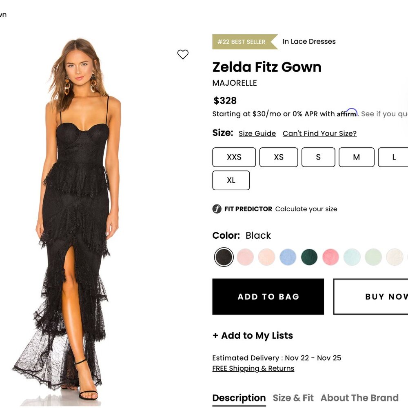Switch to the Size & Fit tab
This screenshot has height=408, width=408.
coord(293,398)
